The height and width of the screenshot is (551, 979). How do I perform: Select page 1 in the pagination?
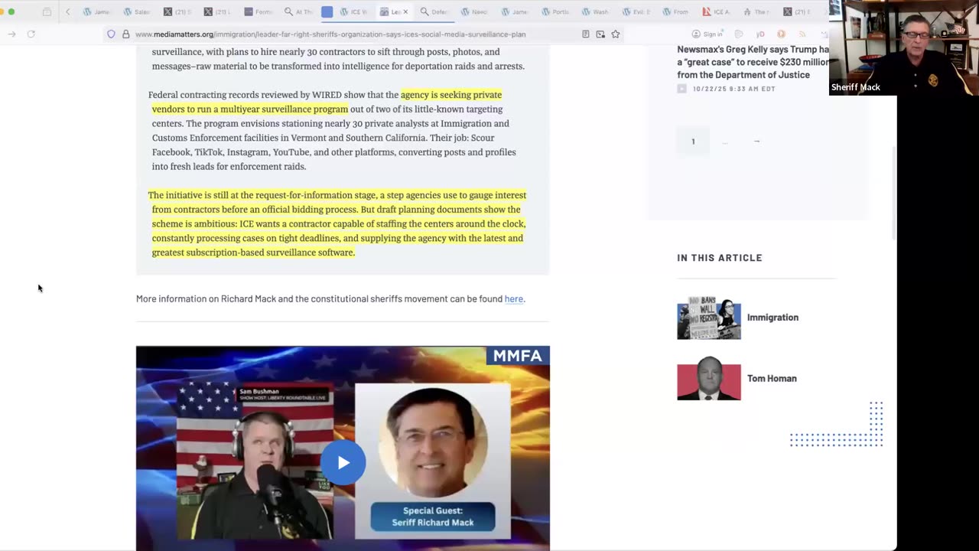point(693,142)
